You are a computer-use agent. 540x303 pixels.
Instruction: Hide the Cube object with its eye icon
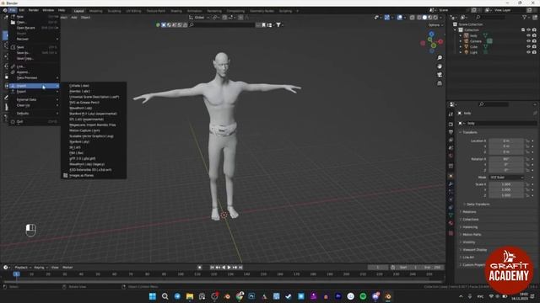click(528, 46)
